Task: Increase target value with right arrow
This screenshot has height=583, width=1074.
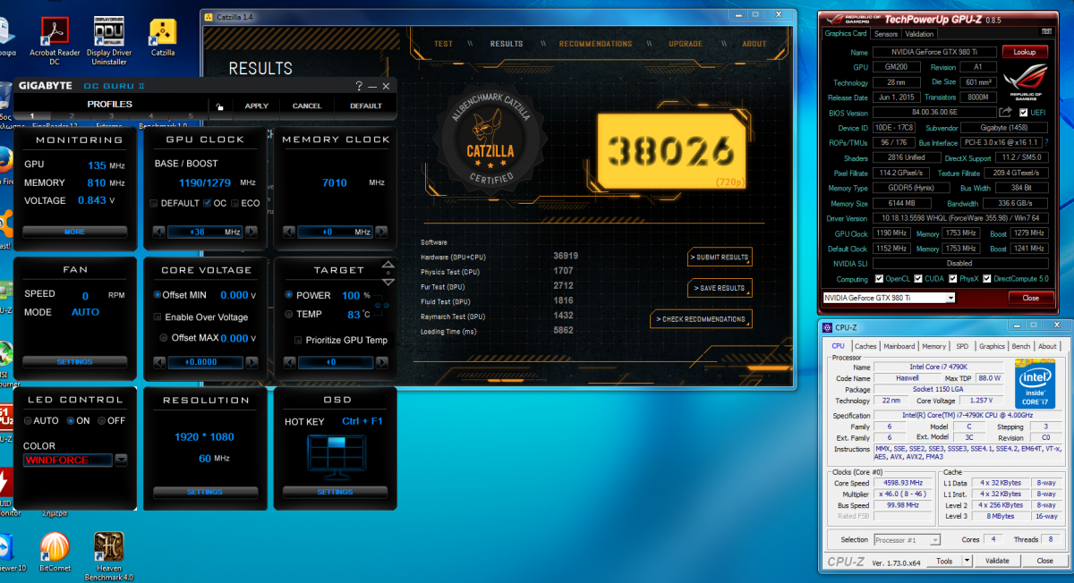Action: click(x=380, y=362)
